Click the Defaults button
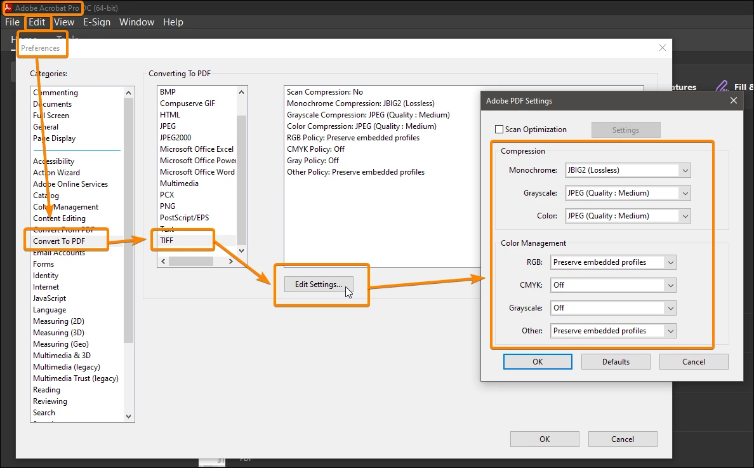This screenshot has height=468, width=754. tap(616, 362)
